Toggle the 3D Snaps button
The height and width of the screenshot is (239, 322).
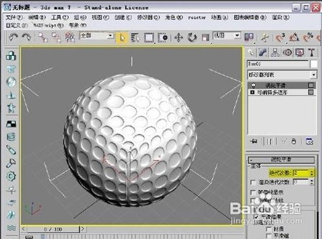point(280,37)
